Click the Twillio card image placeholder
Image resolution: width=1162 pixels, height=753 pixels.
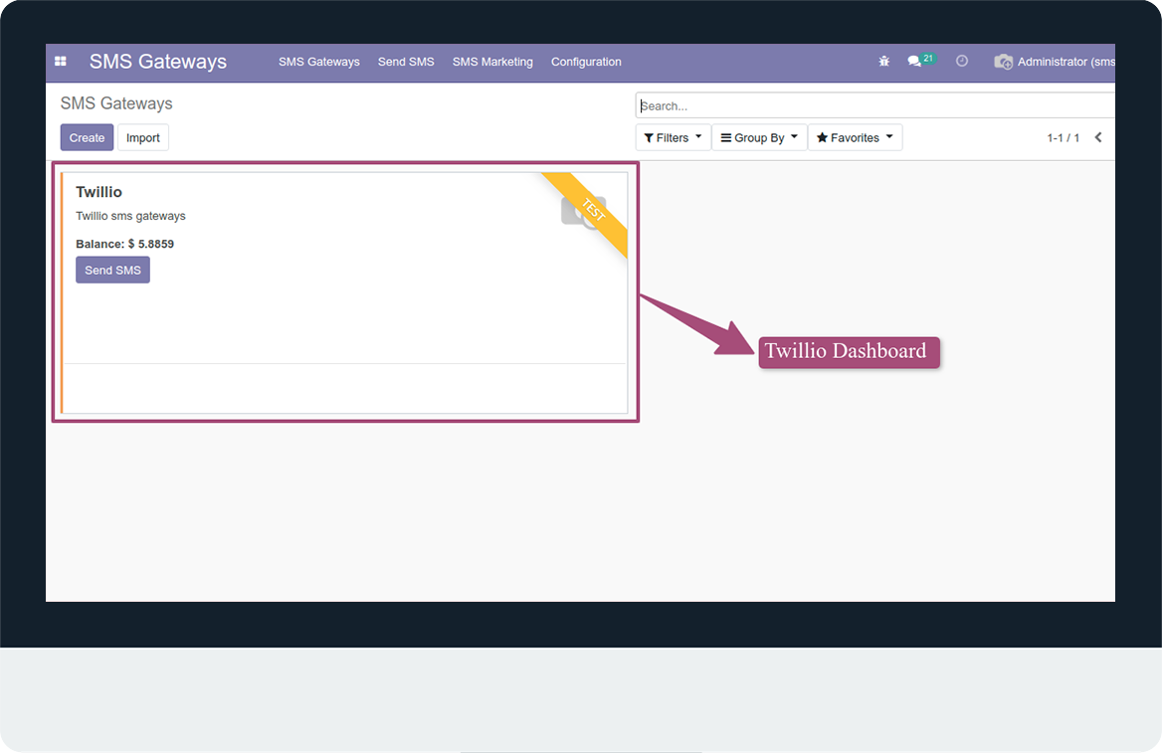point(583,211)
